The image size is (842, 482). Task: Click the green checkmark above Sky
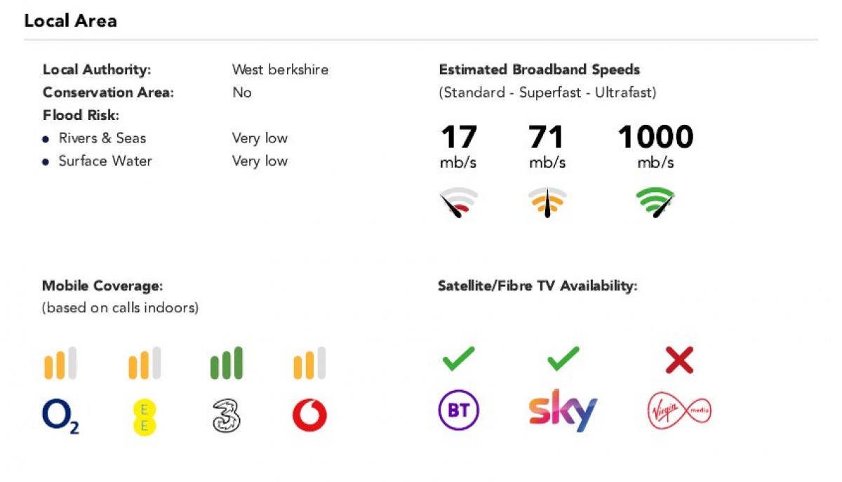563,359
